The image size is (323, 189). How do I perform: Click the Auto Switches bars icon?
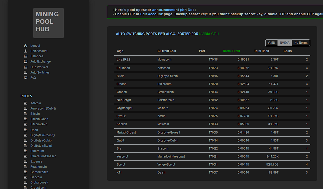point(26,73)
